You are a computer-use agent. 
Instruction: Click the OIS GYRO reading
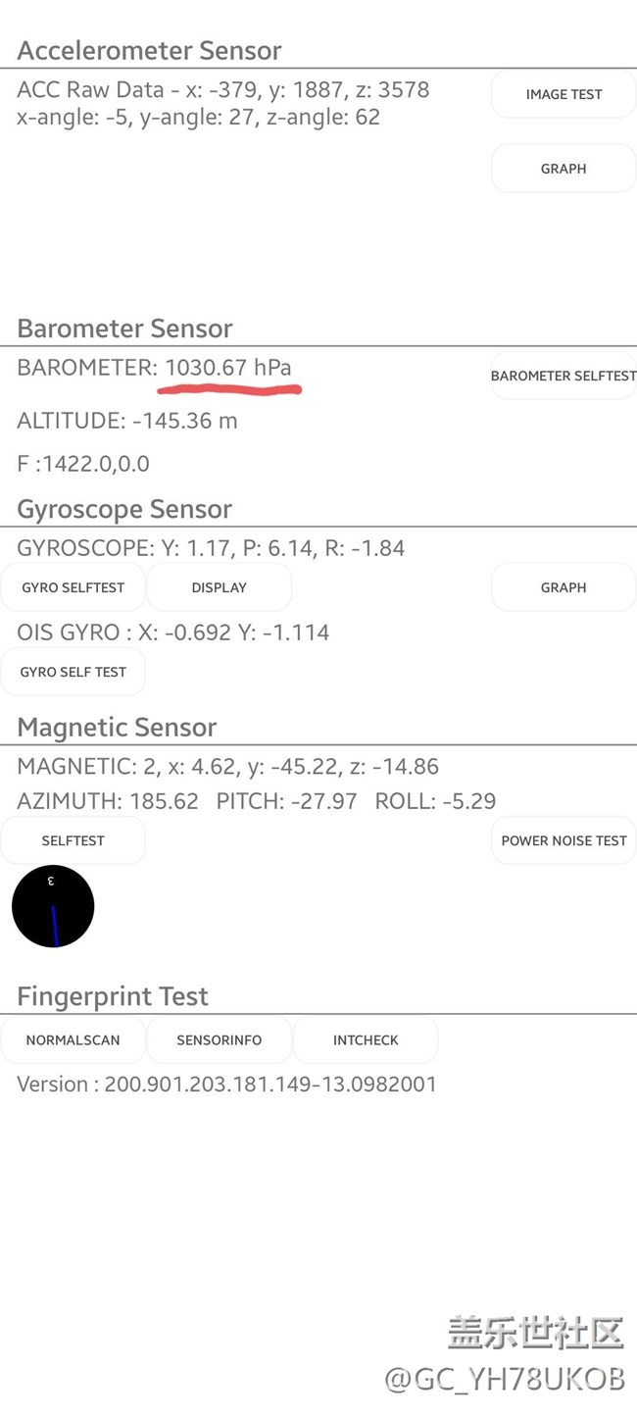tap(172, 632)
